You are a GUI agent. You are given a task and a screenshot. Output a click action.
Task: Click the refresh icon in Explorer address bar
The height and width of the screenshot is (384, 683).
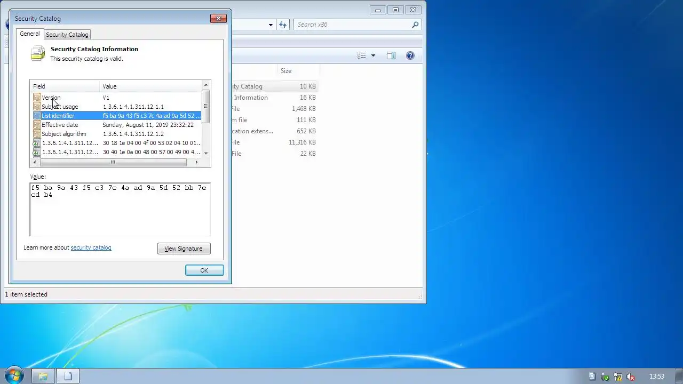tap(283, 25)
